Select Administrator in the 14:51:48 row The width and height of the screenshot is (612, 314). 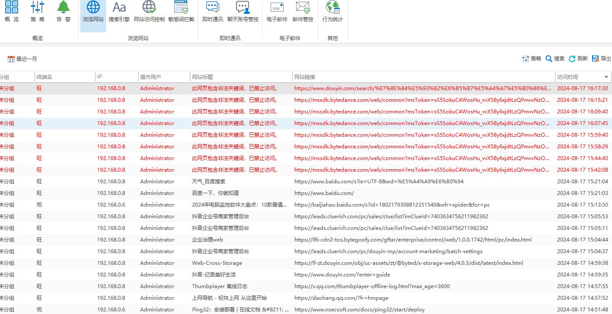157,310
